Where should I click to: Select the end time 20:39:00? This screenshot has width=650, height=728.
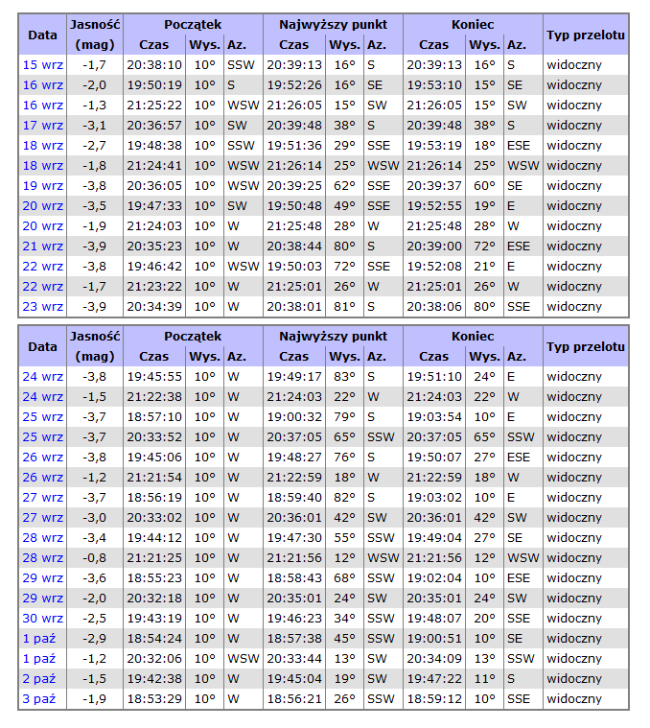click(434, 247)
